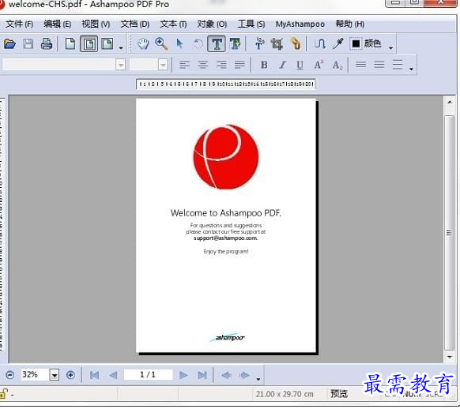Set wide line spacing

(x=398, y=65)
